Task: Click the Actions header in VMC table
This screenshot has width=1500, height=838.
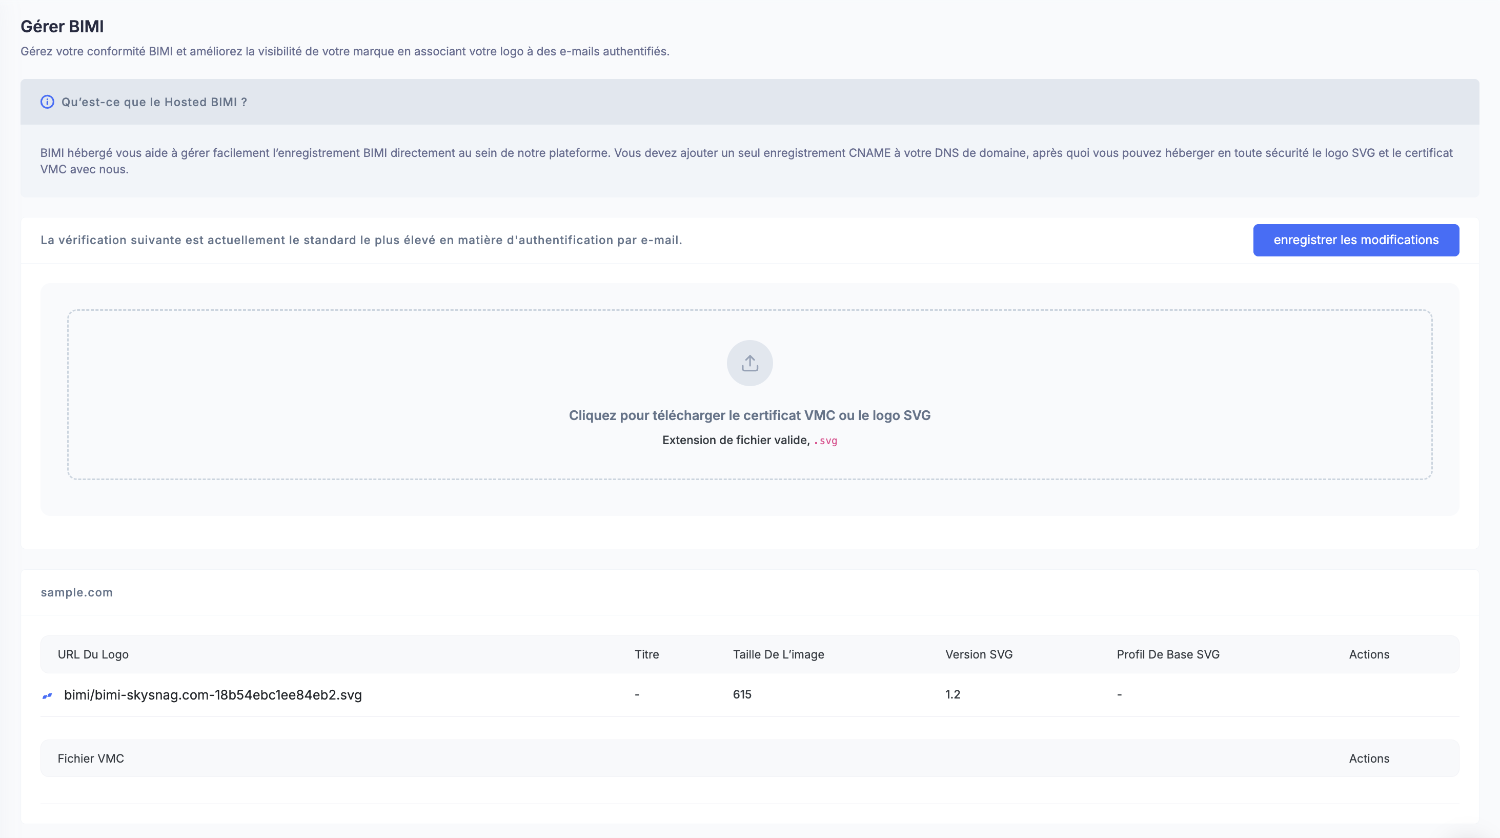Action: (x=1368, y=758)
